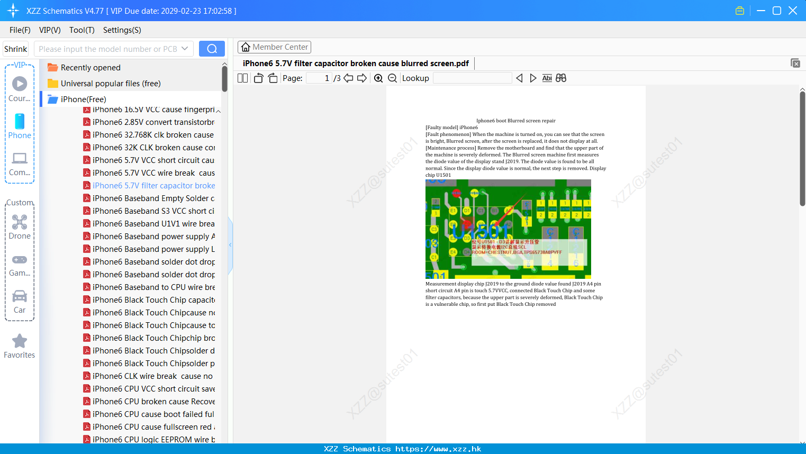Open Favorites star
Image resolution: width=806 pixels, height=454 pixels.
[x=20, y=347]
